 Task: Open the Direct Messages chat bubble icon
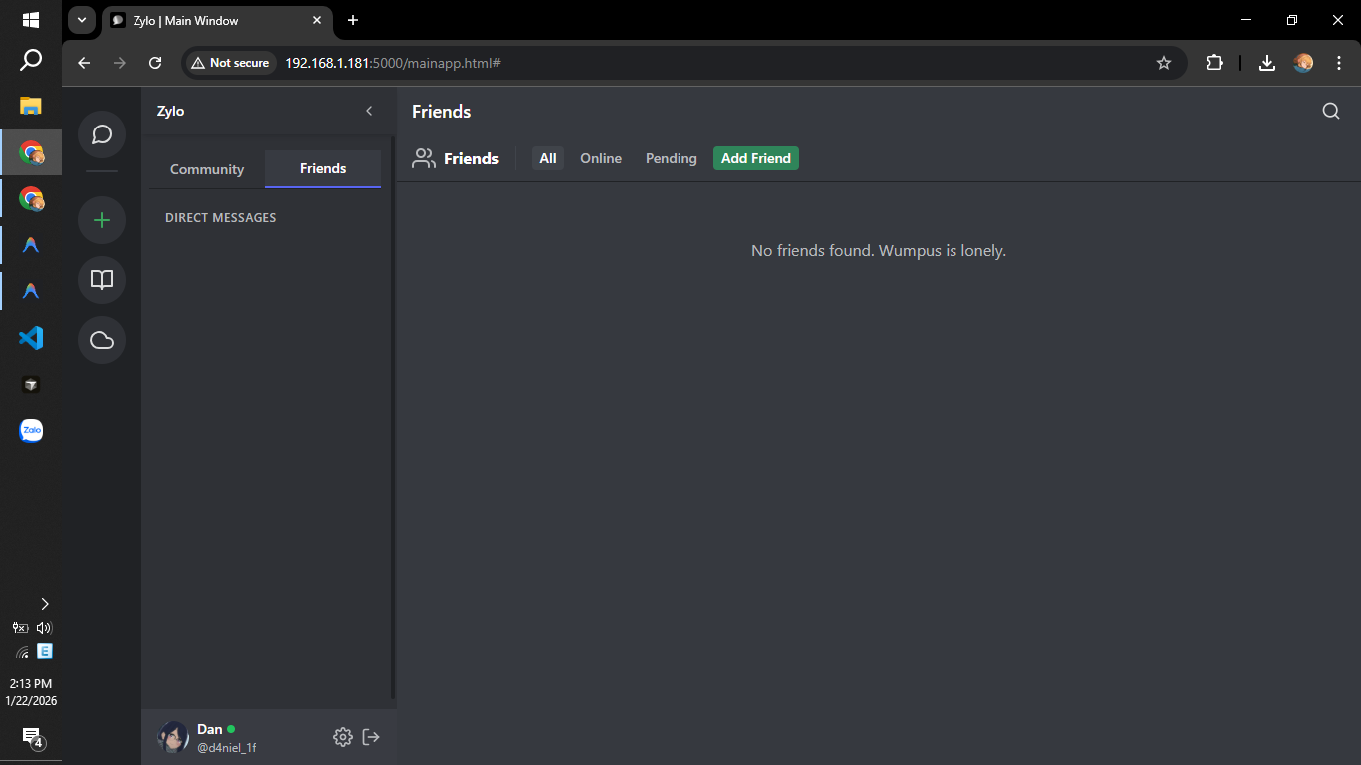pyautogui.click(x=101, y=135)
